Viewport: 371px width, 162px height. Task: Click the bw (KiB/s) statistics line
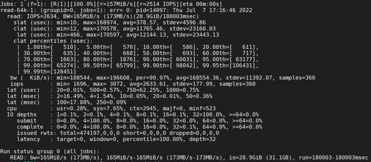pos(162,78)
